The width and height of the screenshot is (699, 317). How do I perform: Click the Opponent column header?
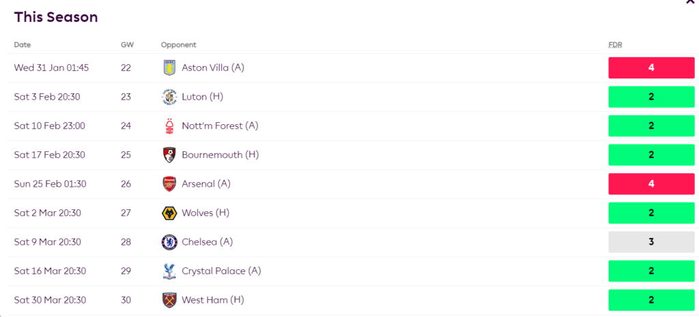point(179,45)
